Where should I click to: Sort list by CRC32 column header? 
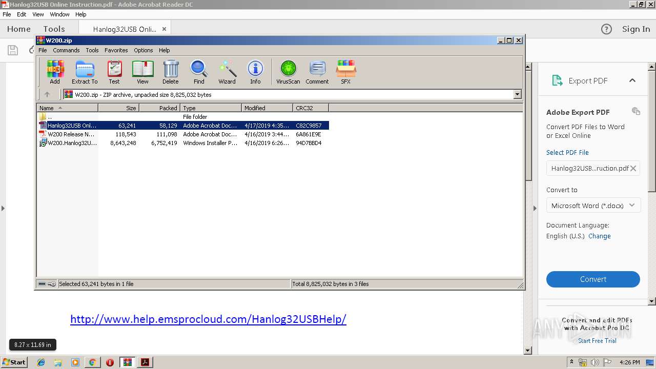click(x=311, y=108)
